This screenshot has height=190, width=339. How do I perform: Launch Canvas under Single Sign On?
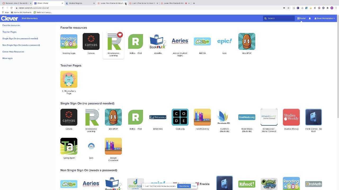point(69,117)
